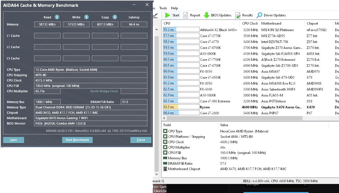The width and height of the screenshot is (339, 193).
Task: Open the Results checklist icon
Action: click(x=238, y=15)
